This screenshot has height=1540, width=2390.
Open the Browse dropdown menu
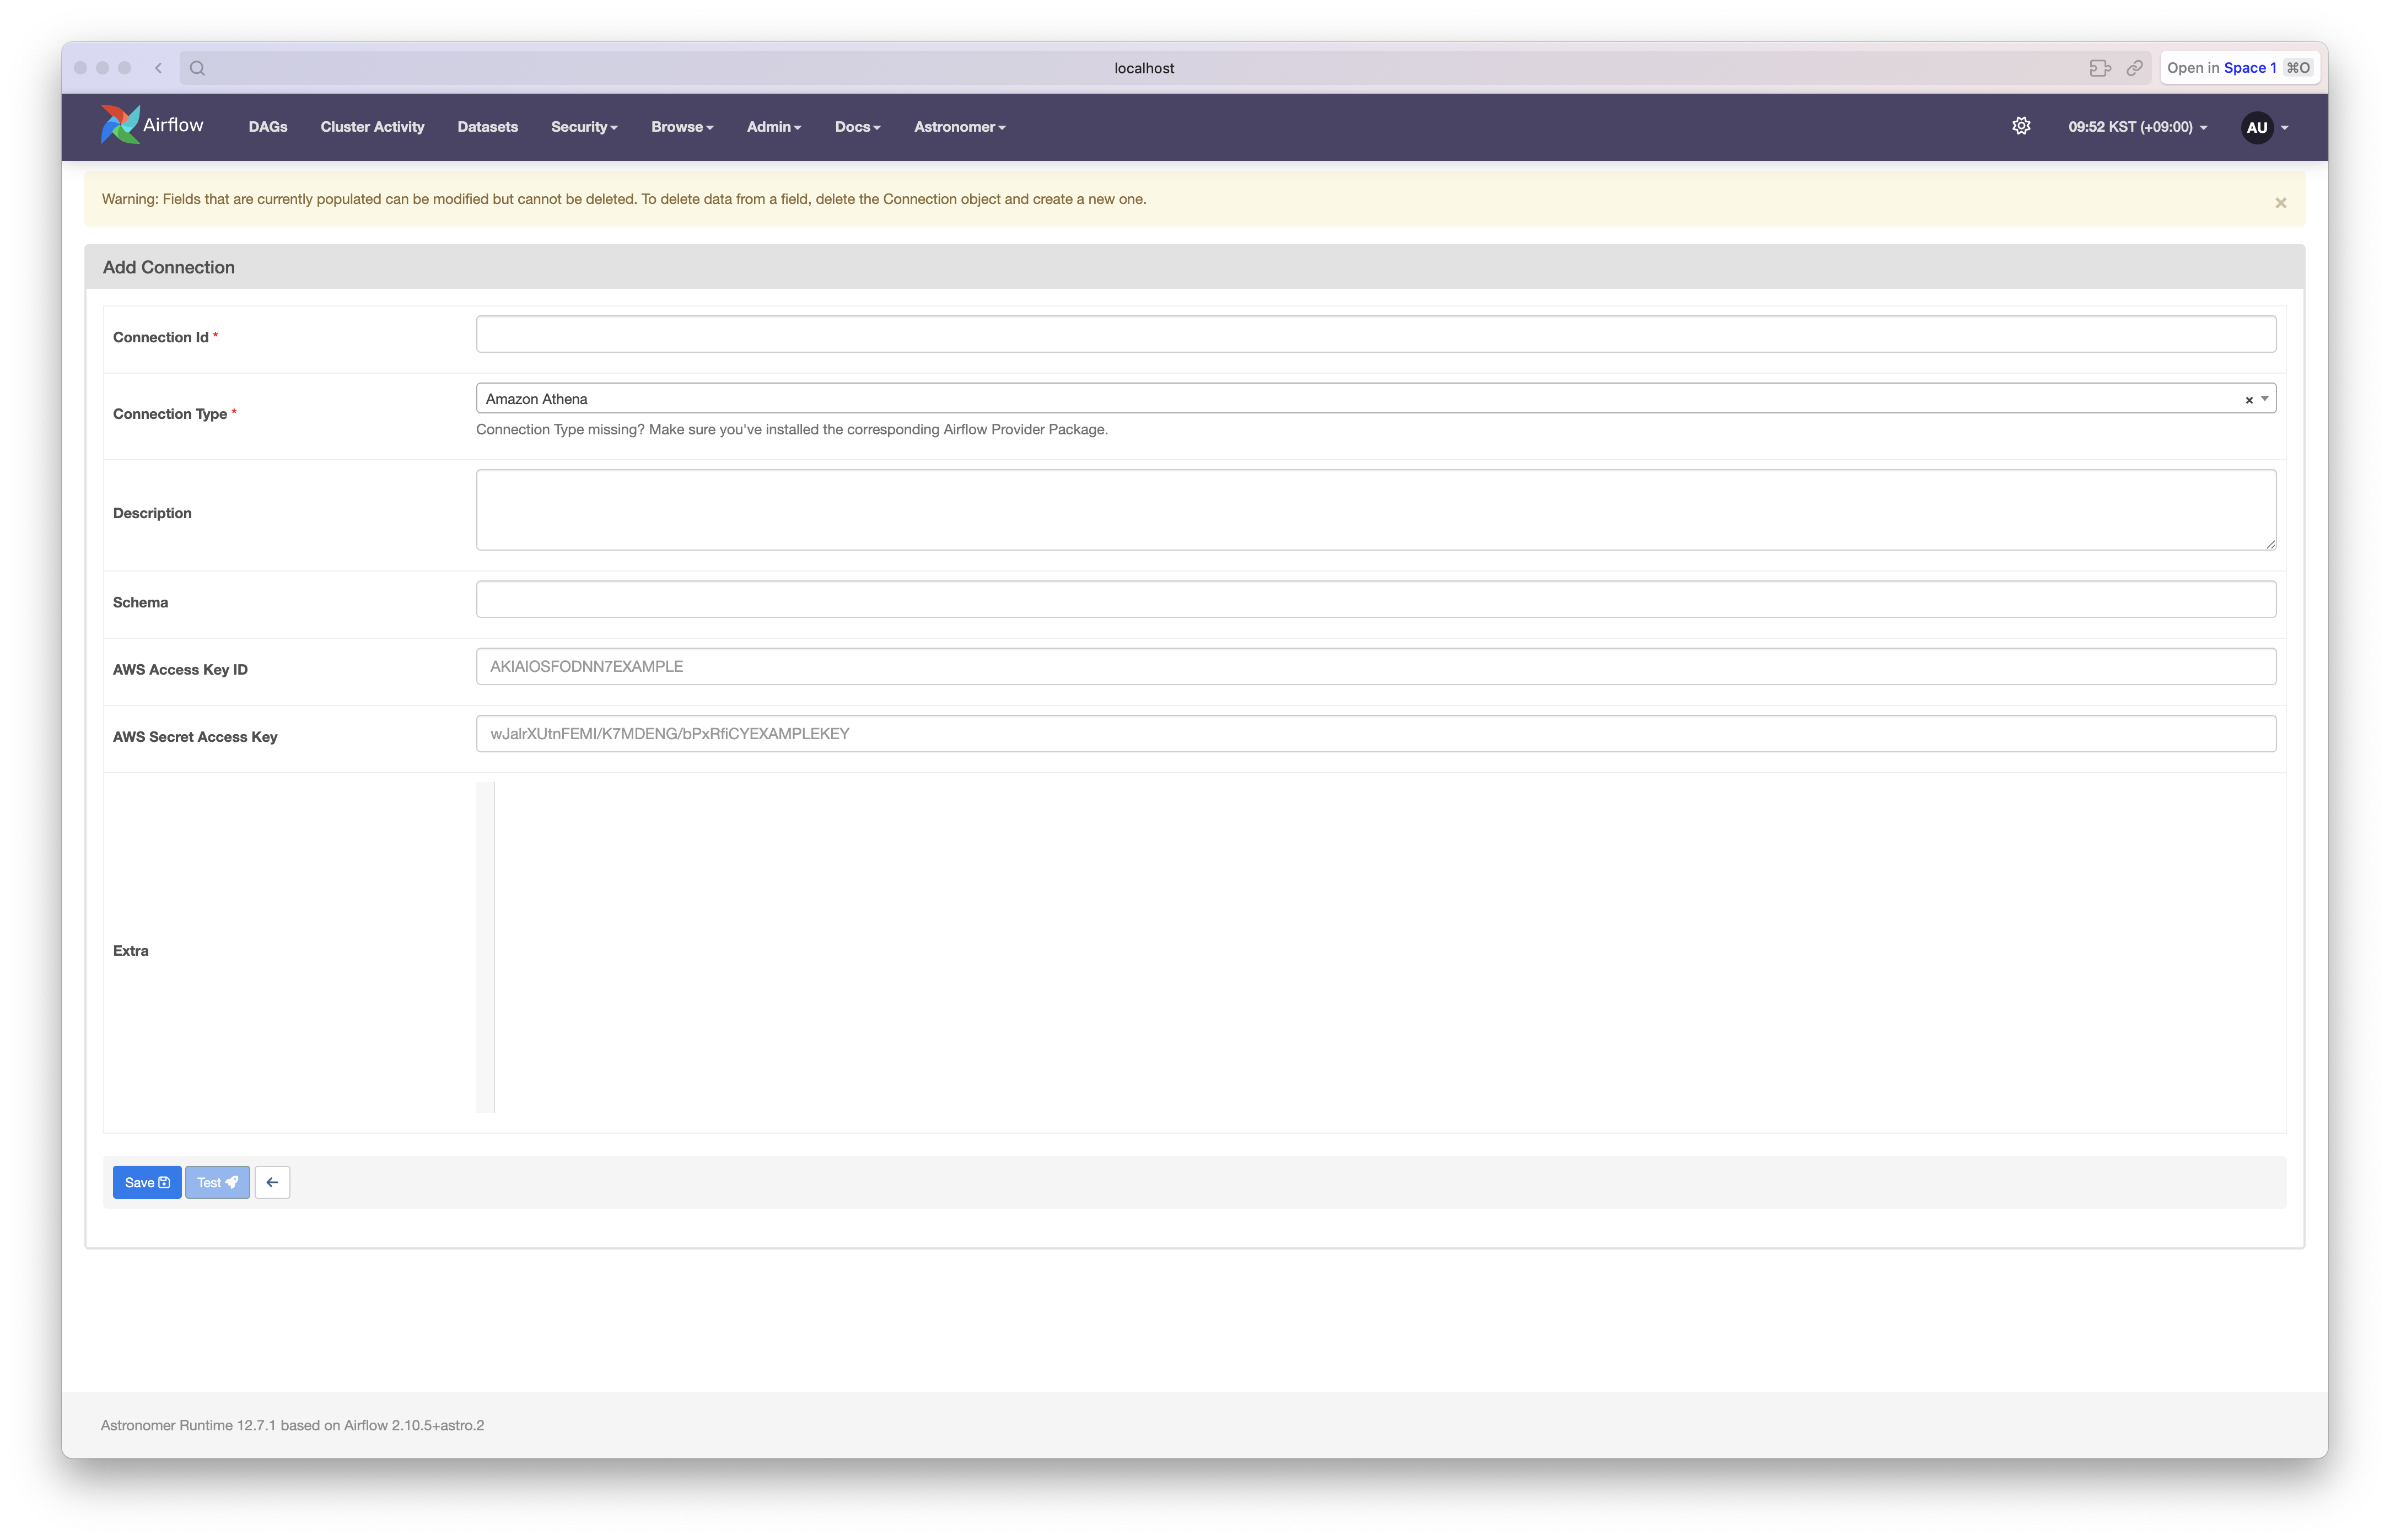(x=682, y=127)
